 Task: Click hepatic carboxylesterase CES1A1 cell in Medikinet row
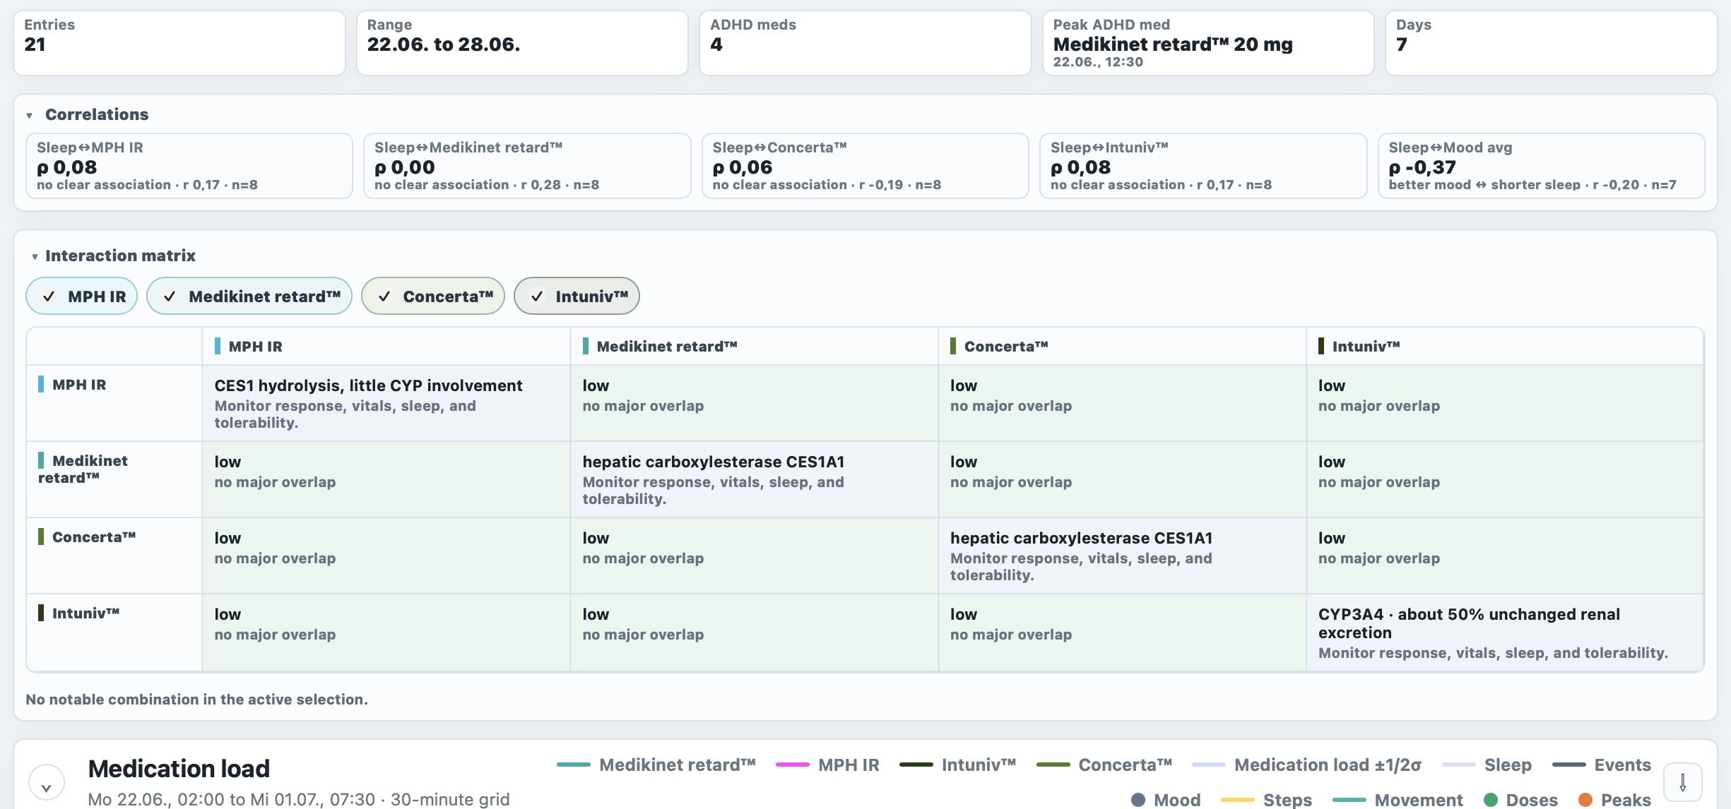(755, 479)
